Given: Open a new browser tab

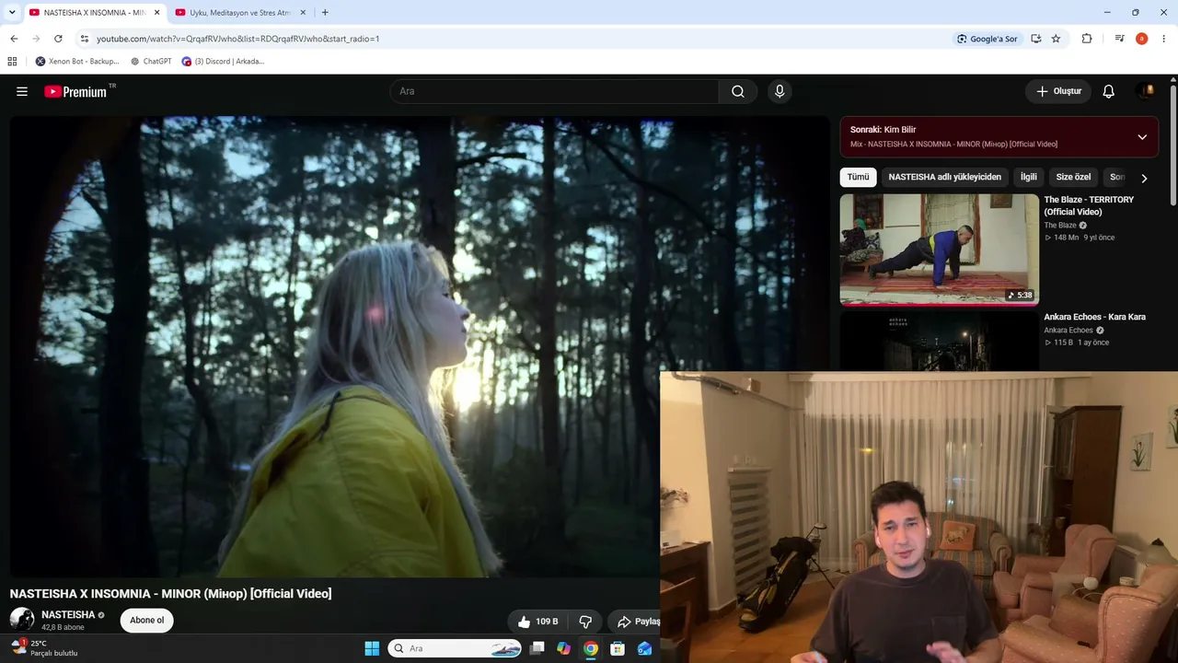Looking at the screenshot, I should tap(325, 13).
